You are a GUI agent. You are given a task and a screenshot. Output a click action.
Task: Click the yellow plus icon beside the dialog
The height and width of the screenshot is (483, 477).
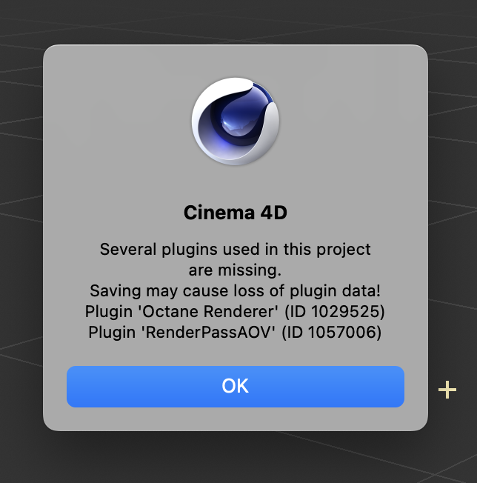(x=447, y=390)
